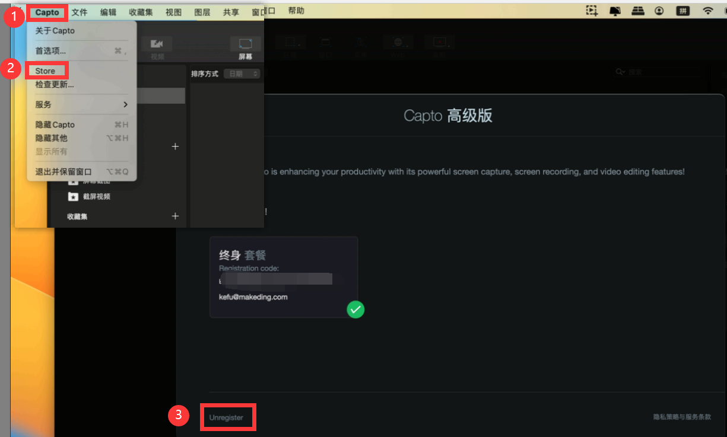
Task: Open the 隐私策略与服务条款 link
Action: [x=681, y=417]
